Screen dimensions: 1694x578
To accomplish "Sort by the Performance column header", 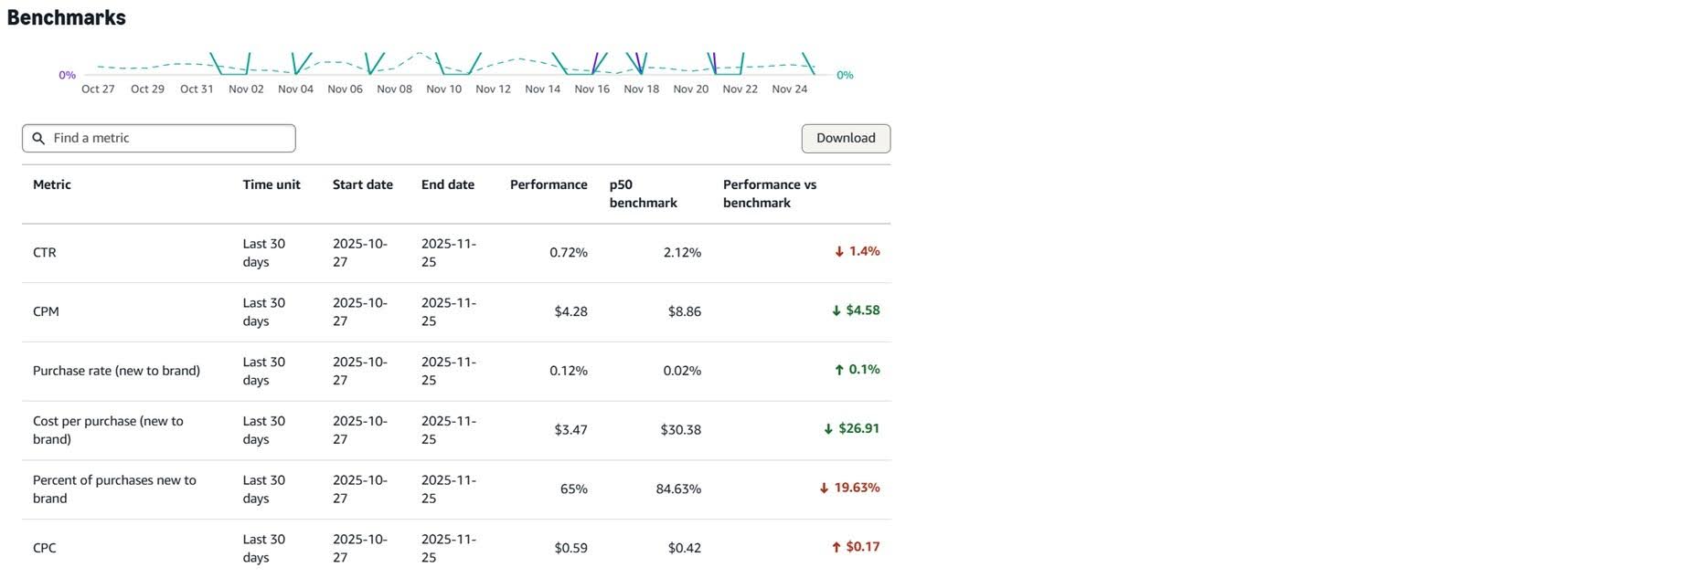I will tap(549, 184).
